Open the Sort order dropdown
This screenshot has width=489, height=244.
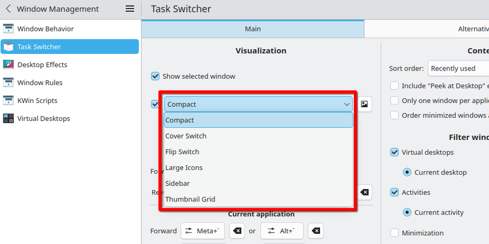coord(458,68)
